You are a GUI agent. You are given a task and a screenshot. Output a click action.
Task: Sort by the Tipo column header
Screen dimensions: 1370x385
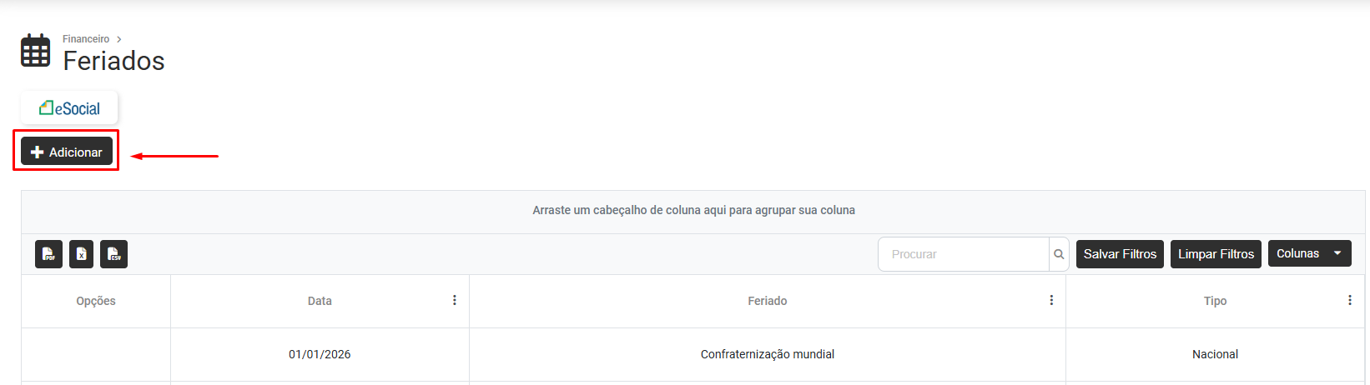[1215, 301]
